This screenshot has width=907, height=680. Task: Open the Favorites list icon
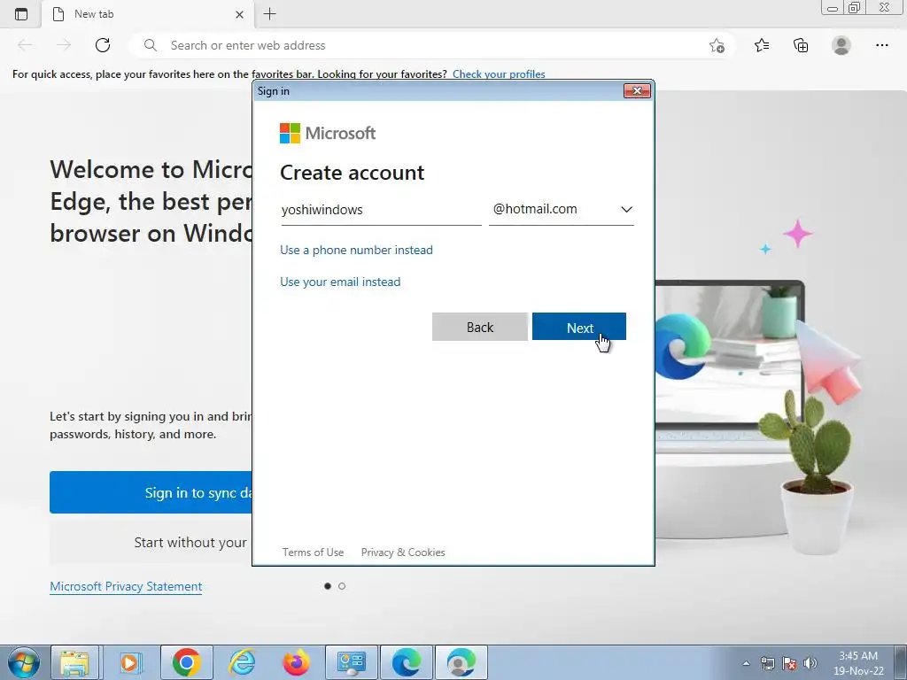coord(762,45)
